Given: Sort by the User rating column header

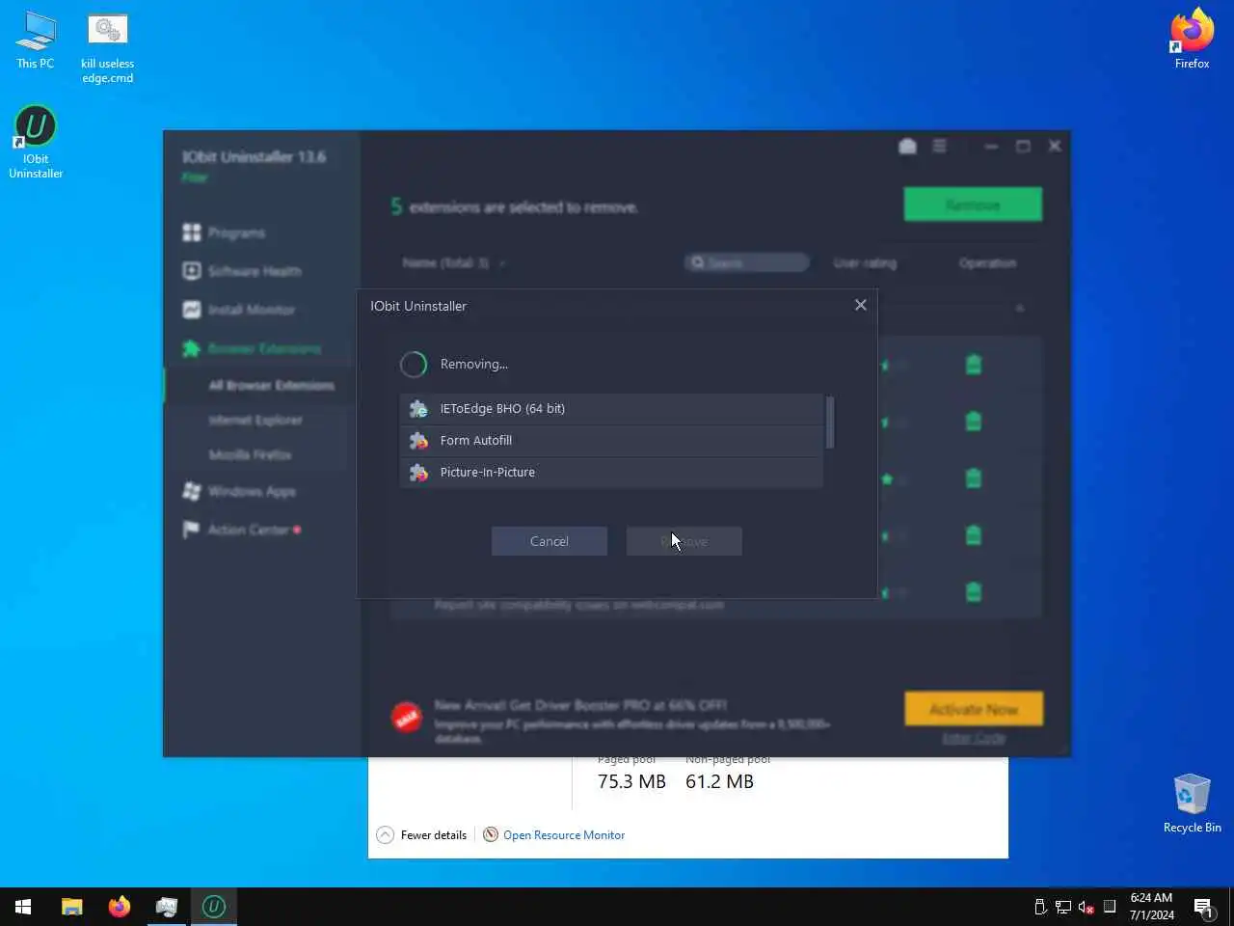Looking at the screenshot, I should pyautogui.click(x=865, y=262).
